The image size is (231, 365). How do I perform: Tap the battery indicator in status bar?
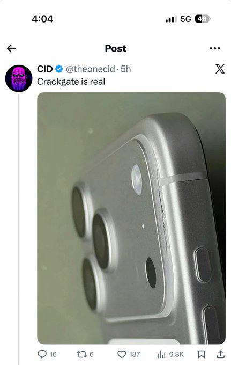(x=202, y=19)
